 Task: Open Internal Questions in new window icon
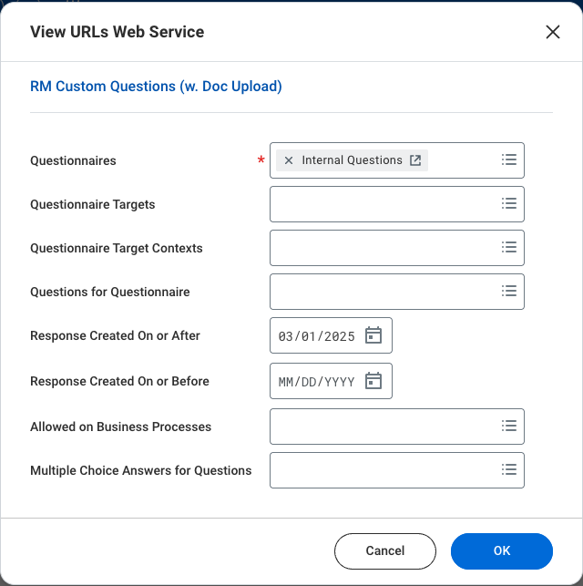coord(415,160)
